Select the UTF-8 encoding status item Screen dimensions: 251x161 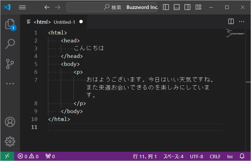click(x=197, y=157)
